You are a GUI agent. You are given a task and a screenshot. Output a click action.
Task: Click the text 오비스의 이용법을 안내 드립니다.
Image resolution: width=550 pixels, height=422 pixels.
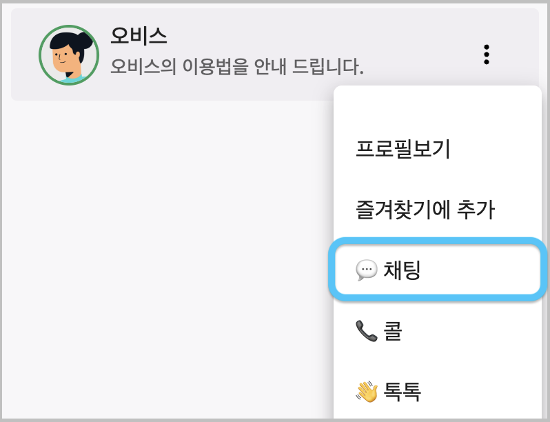coord(237,66)
